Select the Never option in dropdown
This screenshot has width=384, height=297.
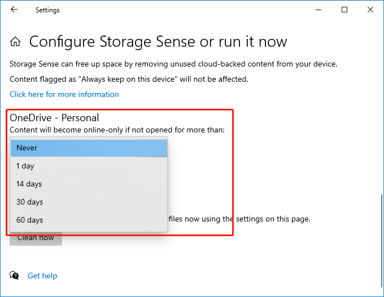[x=89, y=148]
